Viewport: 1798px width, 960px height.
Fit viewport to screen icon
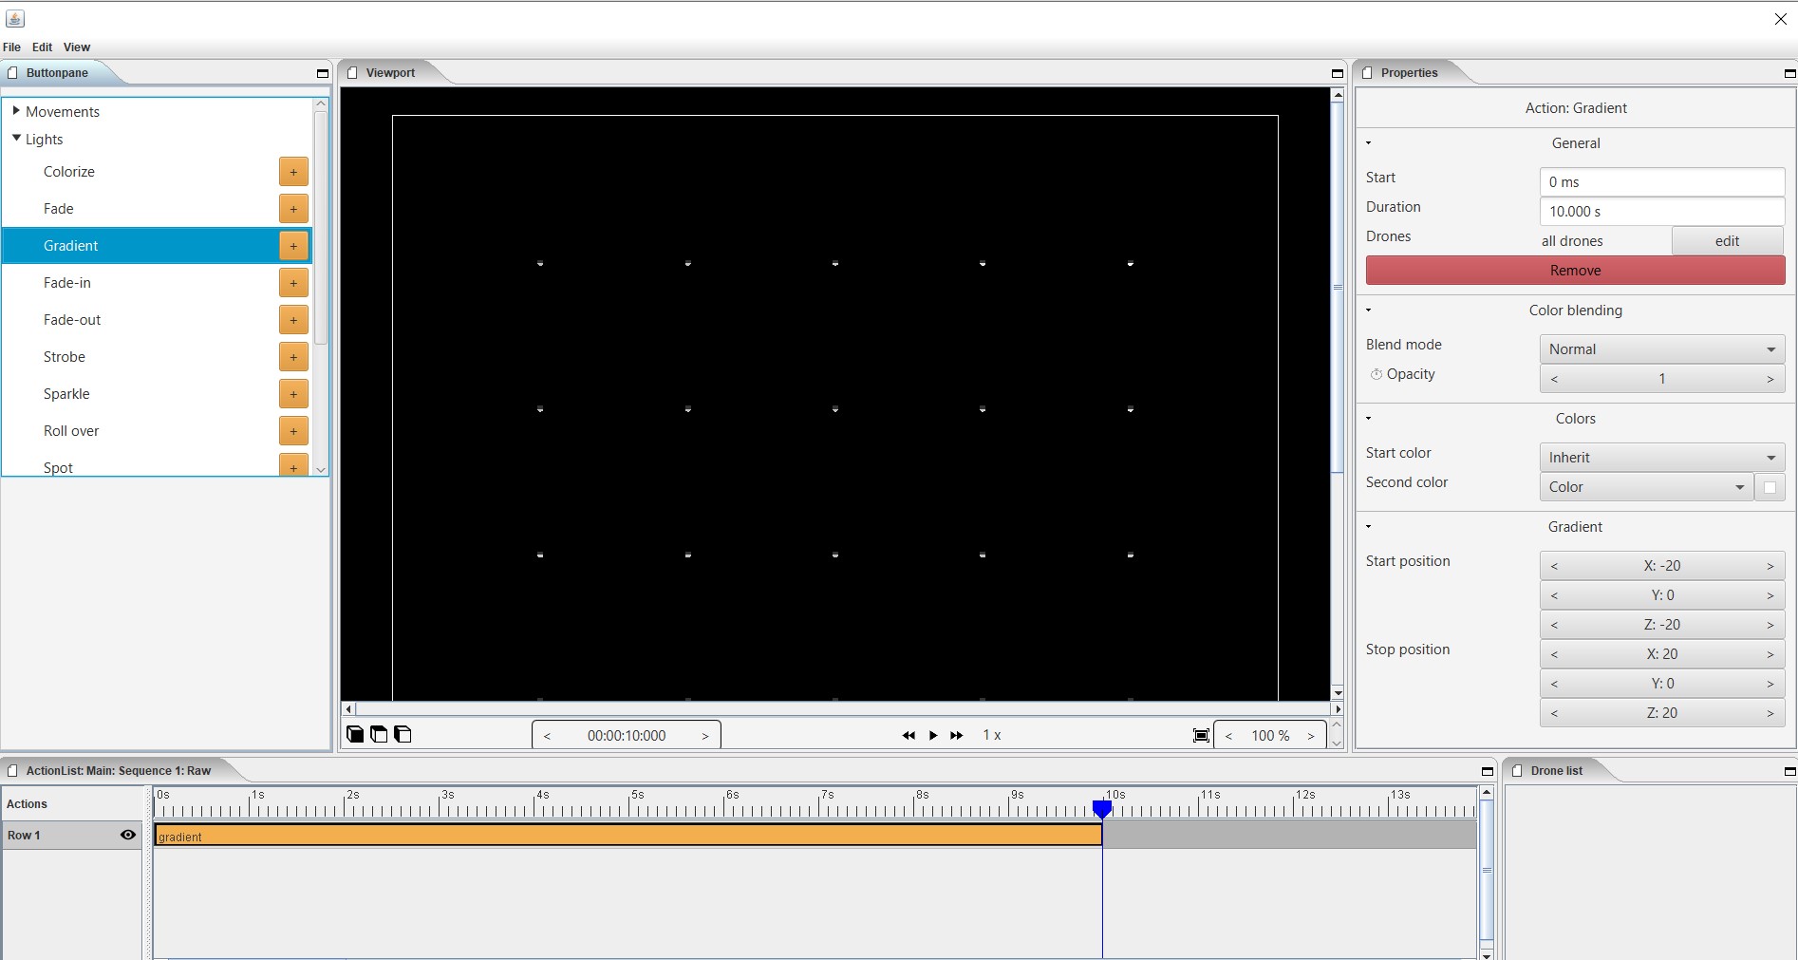coord(1201,735)
